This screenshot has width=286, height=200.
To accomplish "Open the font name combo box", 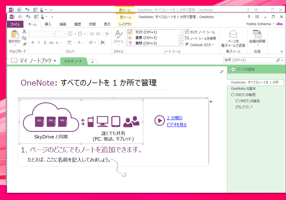I will (x=42, y=34).
